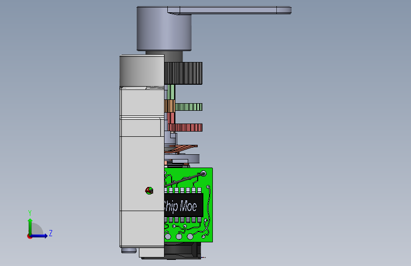Select the diagonal wire on the circuit board

[x=185, y=179]
